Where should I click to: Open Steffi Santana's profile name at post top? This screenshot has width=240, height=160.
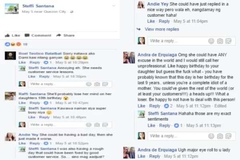point(38,6)
